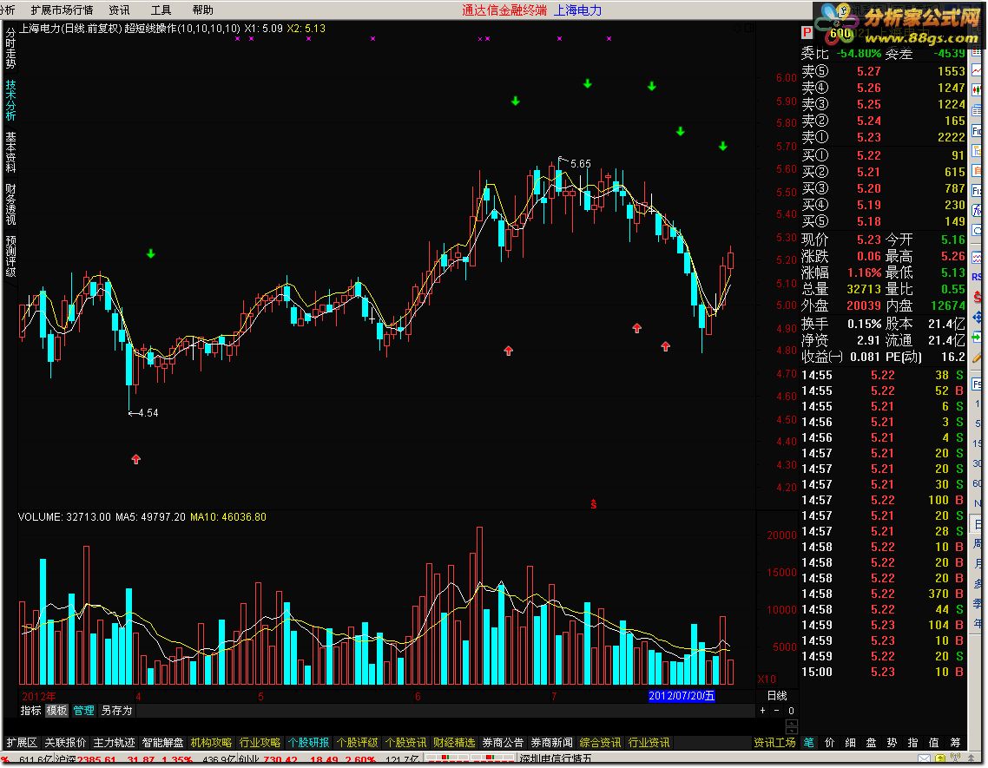Viewport: 988px width, 768px height.
Task: Open the 关联报价 tab
Action: tap(65, 743)
